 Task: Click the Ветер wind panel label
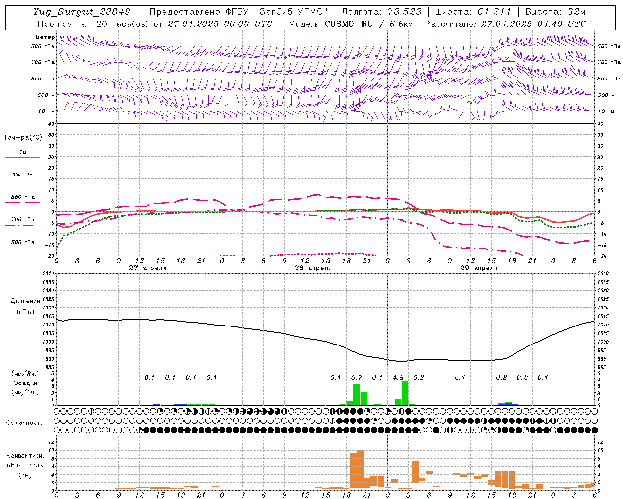[x=45, y=37]
